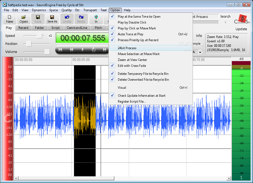Click the Save As floppy icon
The width and height of the screenshot is (253, 183).
52,19
